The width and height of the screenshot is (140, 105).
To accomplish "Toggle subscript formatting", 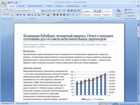I will (32, 15).
